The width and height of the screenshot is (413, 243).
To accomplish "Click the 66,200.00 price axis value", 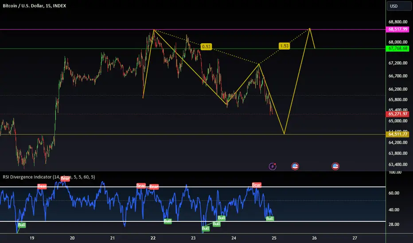I will pos(398,89).
